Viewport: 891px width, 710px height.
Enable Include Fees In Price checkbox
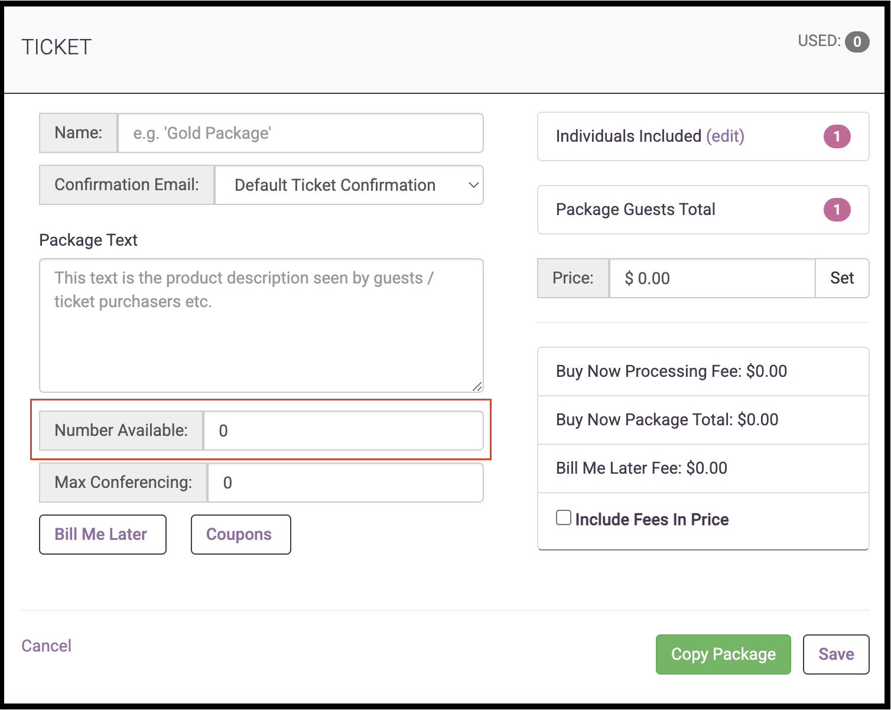(564, 518)
